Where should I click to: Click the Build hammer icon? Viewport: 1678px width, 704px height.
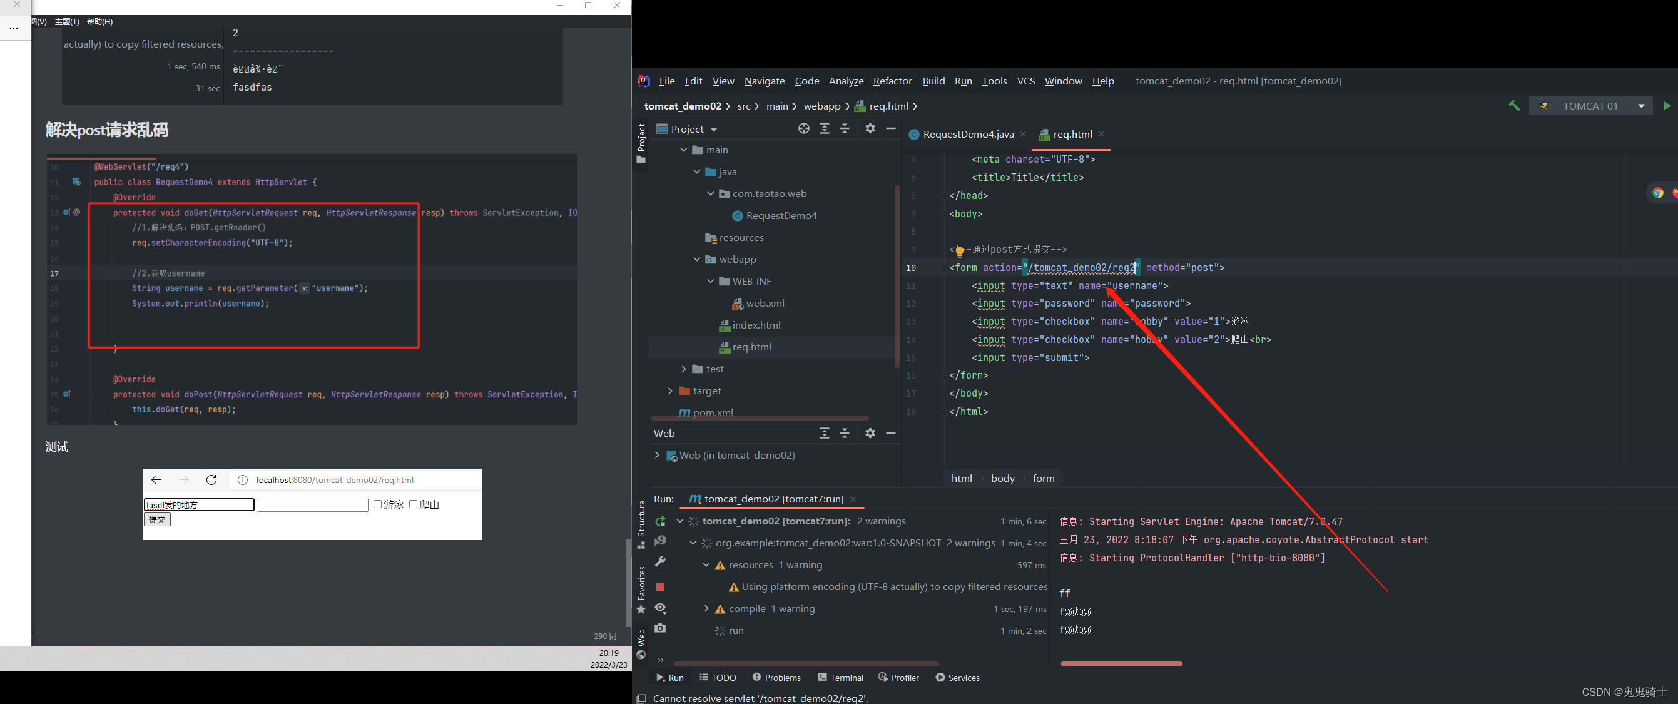pyautogui.click(x=1514, y=106)
